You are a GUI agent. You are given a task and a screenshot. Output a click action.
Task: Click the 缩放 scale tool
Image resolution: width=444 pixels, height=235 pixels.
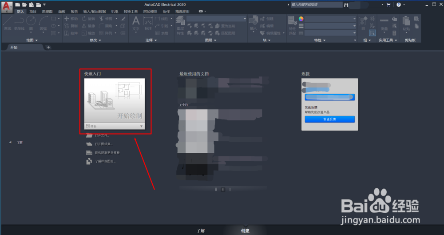pos(88,33)
